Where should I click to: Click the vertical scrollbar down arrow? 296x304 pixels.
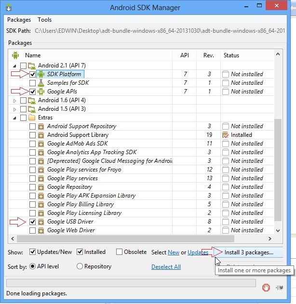tap(278, 230)
